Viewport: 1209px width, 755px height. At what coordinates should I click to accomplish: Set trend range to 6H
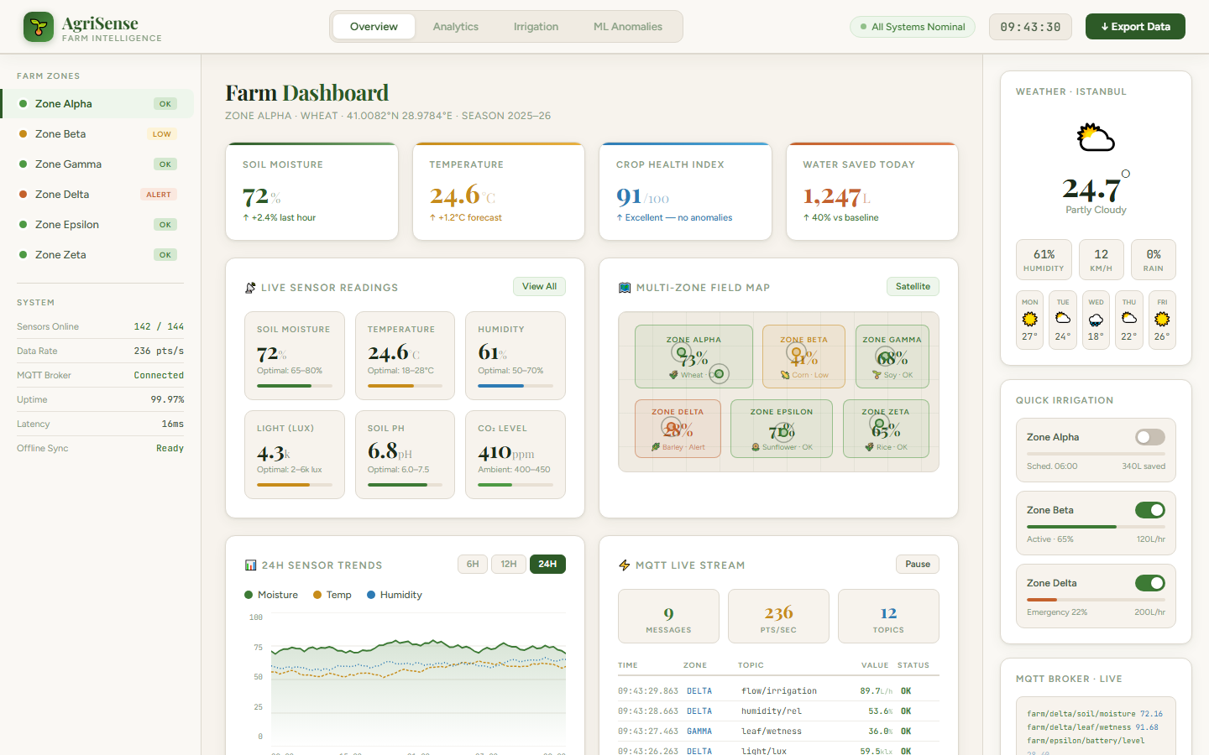473,565
